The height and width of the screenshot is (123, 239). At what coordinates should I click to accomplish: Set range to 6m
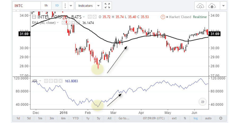pos(63,118)
